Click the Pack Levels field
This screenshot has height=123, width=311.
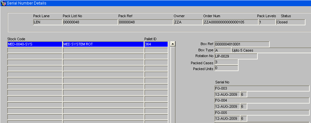[267, 22]
